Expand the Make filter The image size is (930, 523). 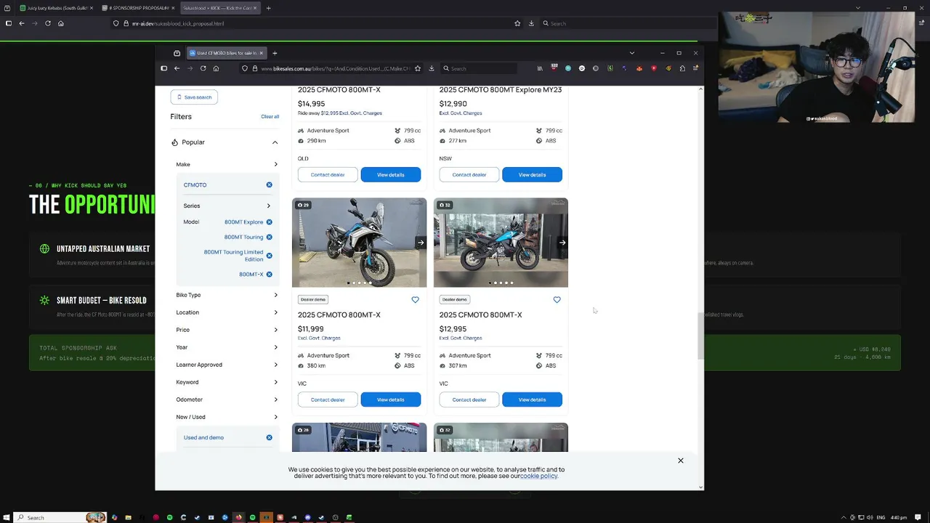[227, 164]
